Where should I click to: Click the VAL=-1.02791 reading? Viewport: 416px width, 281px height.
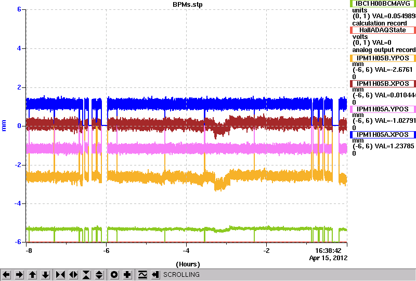[395, 121]
